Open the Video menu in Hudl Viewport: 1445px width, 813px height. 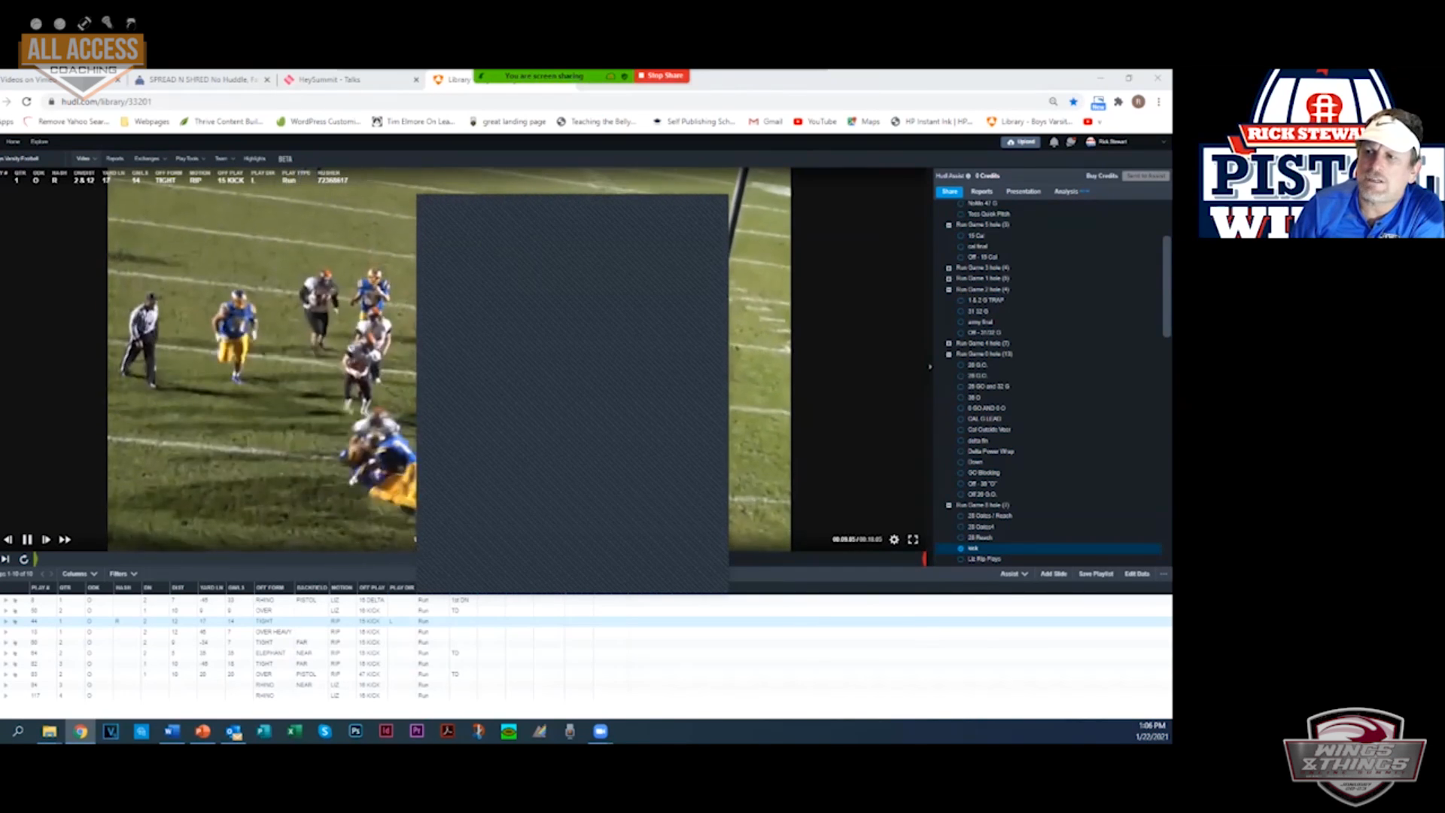(85, 159)
